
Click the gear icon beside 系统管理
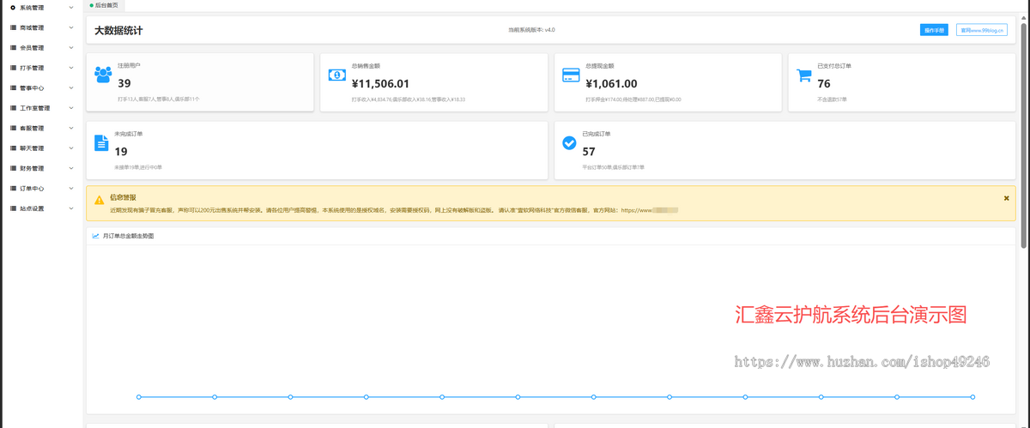point(13,8)
